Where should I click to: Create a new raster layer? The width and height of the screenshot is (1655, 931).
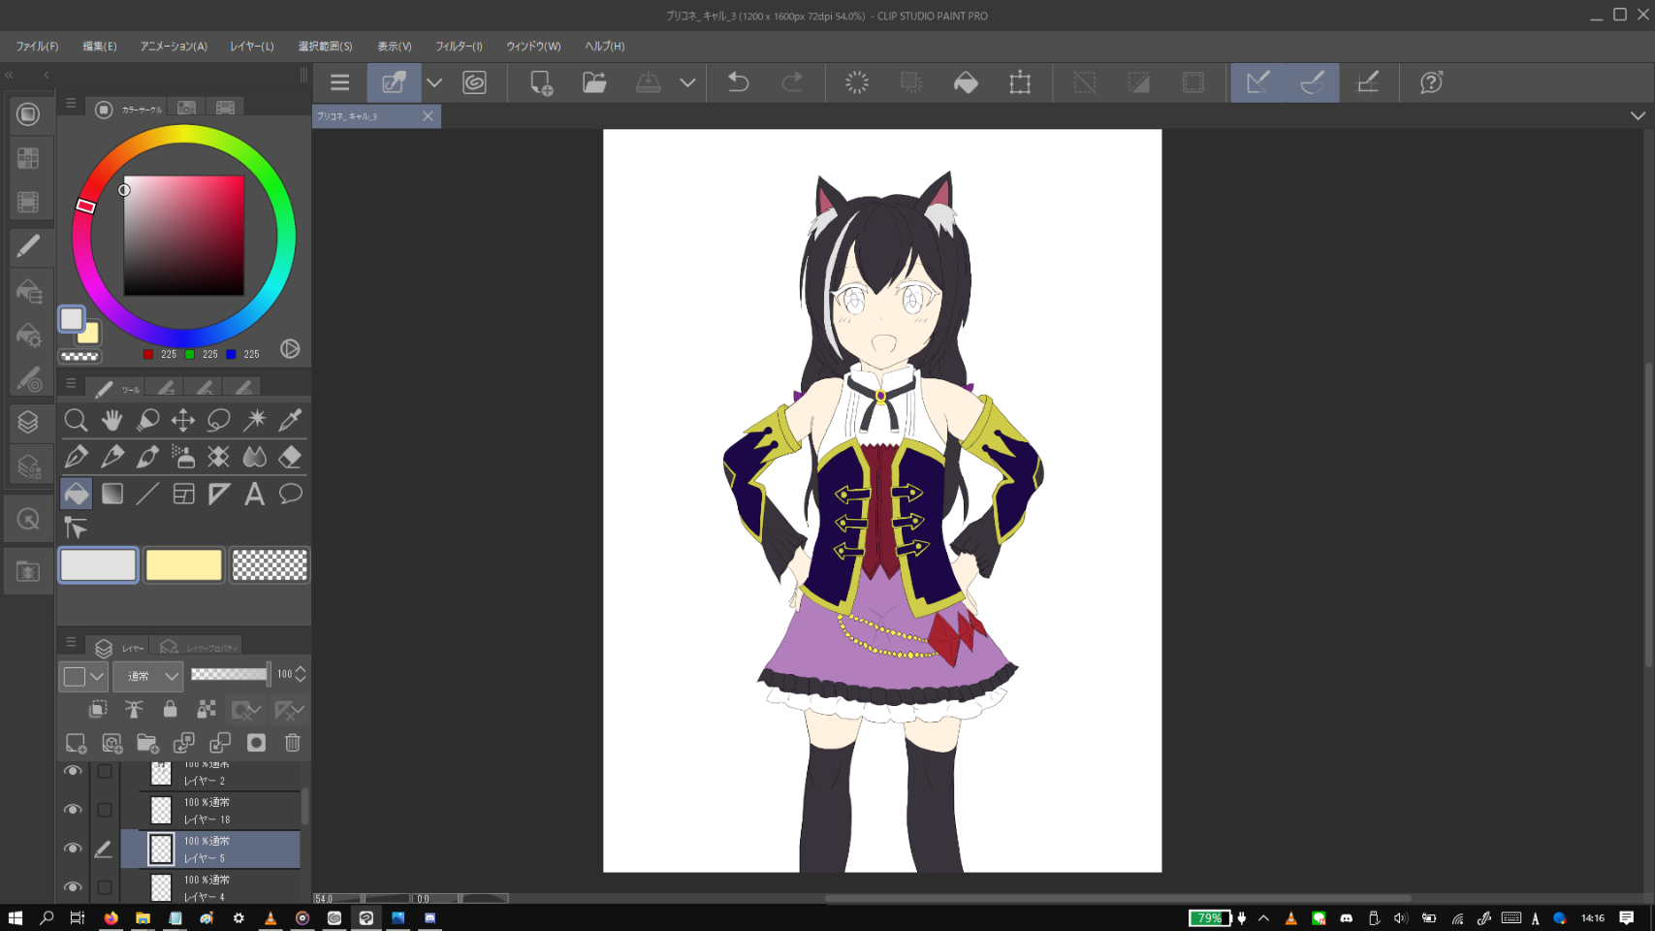76,743
